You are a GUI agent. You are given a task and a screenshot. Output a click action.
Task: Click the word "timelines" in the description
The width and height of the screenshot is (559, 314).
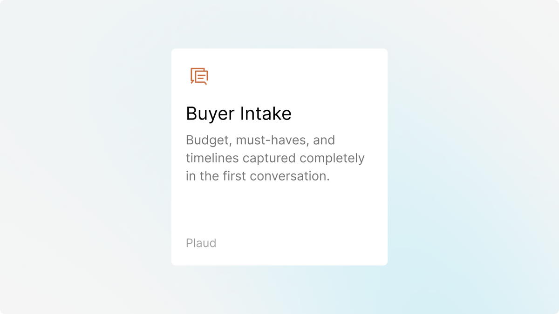[212, 158]
